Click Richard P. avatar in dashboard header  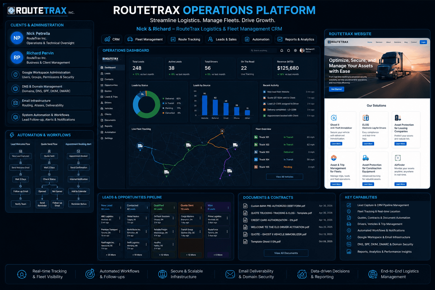click(302, 50)
